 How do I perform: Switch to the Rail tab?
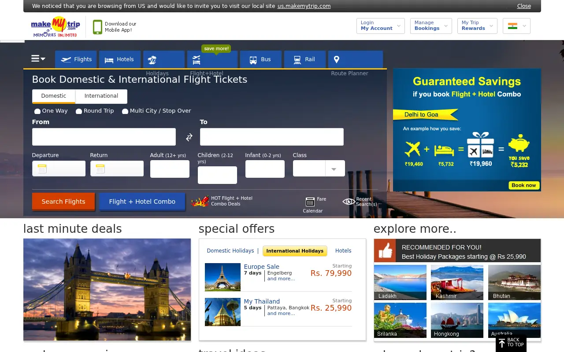(x=305, y=59)
